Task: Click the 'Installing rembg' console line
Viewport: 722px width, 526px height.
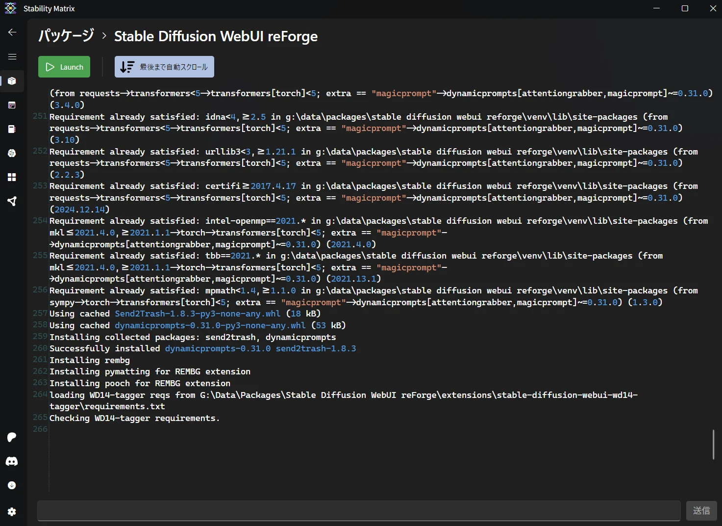Action: (90, 360)
